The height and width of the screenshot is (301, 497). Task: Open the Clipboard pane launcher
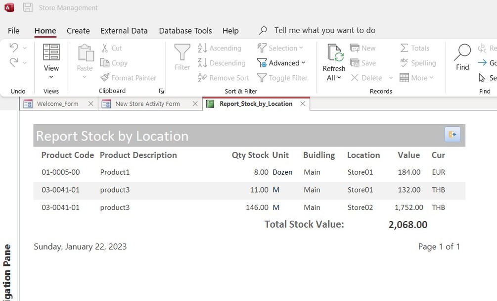[161, 91]
